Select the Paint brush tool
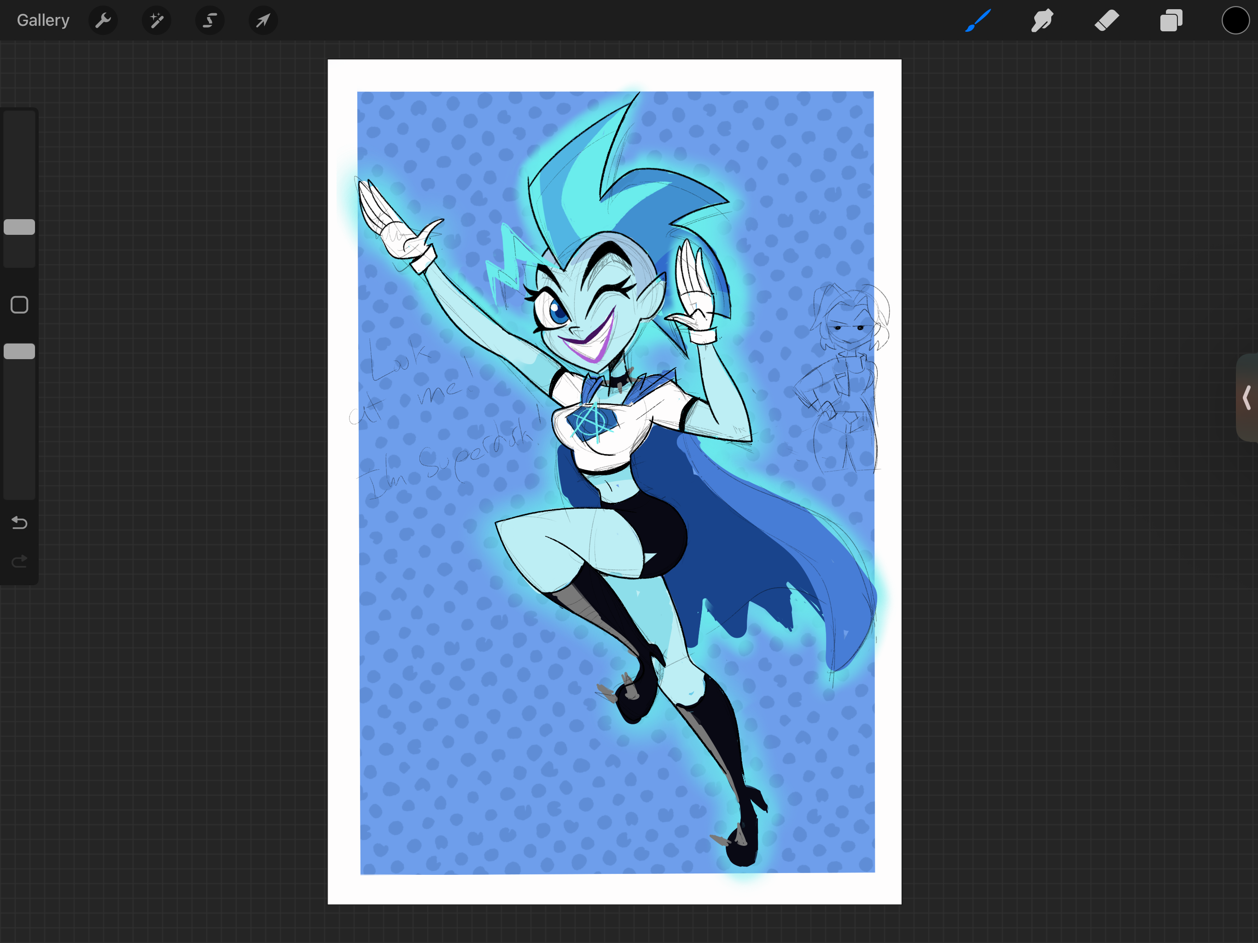This screenshot has height=943, width=1258. 978,21
